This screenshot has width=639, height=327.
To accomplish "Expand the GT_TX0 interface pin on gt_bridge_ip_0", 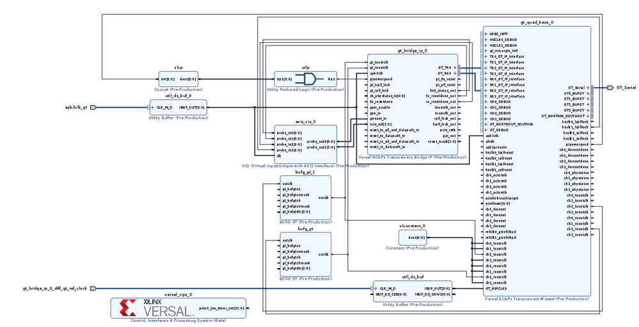I will (455, 67).
